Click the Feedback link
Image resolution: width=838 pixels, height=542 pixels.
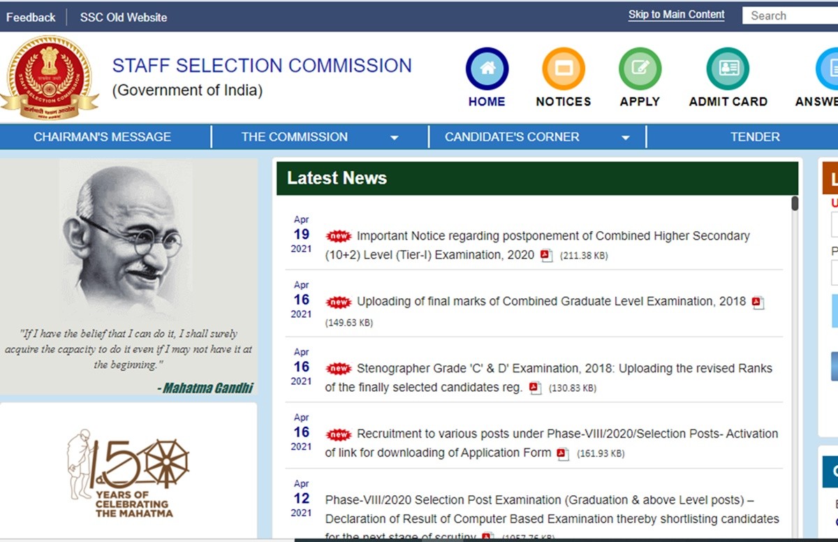click(31, 17)
